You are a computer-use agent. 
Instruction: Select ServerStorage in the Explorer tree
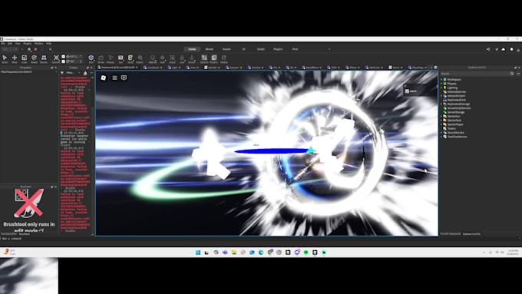pos(457,112)
